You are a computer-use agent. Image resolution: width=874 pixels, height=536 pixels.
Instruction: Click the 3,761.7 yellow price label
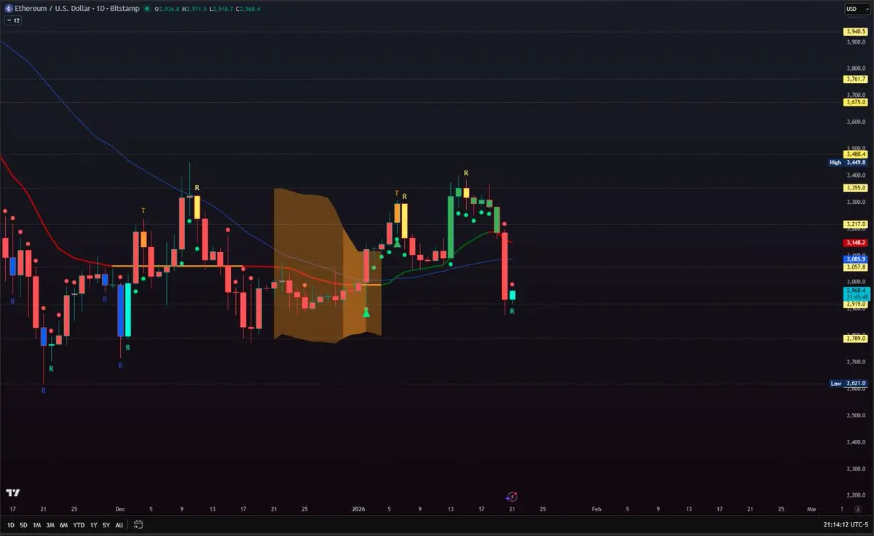pos(854,79)
